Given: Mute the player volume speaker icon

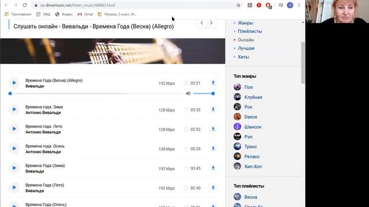Looking at the screenshot, I should (x=188, y=93).
